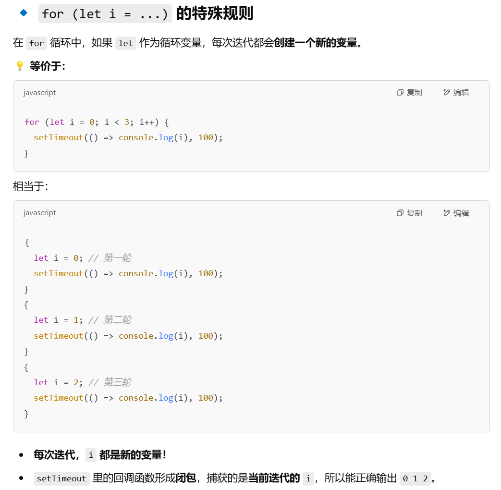This screenshot has width=501, height=490.
Task: Click the for loop line in first block
Action: tap(97, 122)
